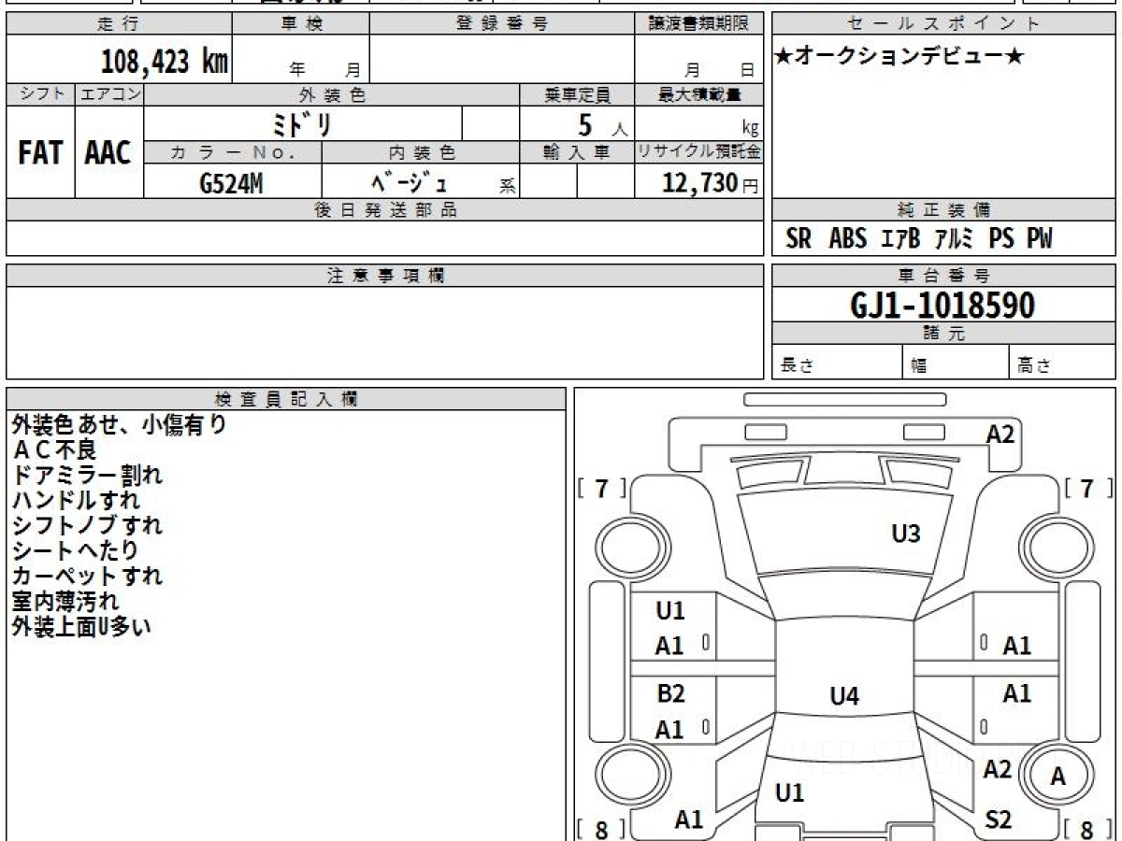Click the 内装色 header
This screenshot has width=1122, height=841.
pos(421,152)
